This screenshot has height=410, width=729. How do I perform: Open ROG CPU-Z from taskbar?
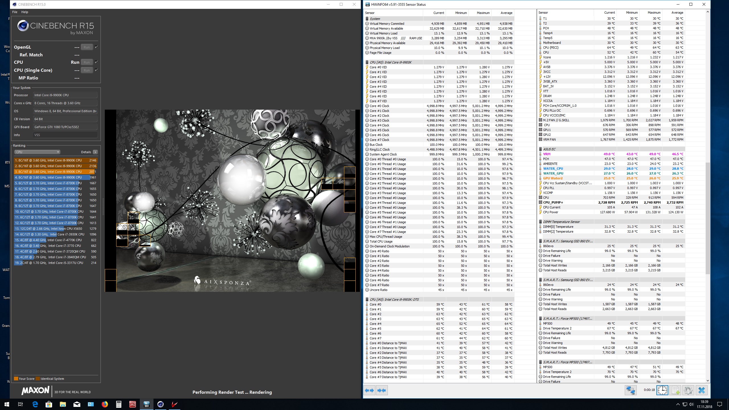tap(133, 404)
